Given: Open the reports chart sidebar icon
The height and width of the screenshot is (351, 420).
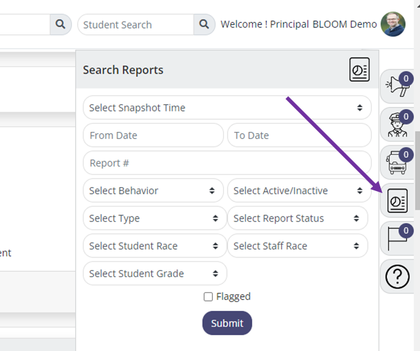Looking at the screenshot, I should point(398,201).
